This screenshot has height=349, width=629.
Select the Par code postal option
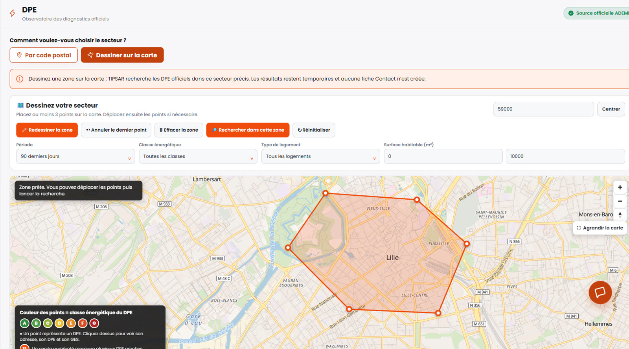(44, 55)
